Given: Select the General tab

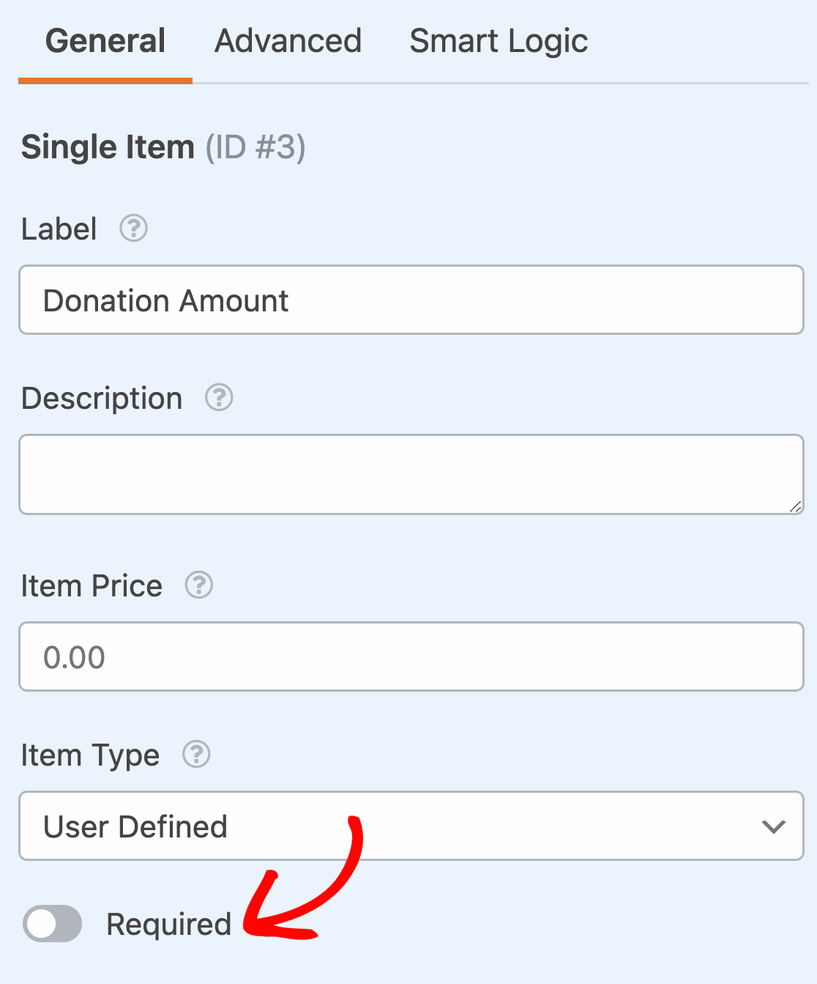Looking at the screenshot, I should 105,41.
